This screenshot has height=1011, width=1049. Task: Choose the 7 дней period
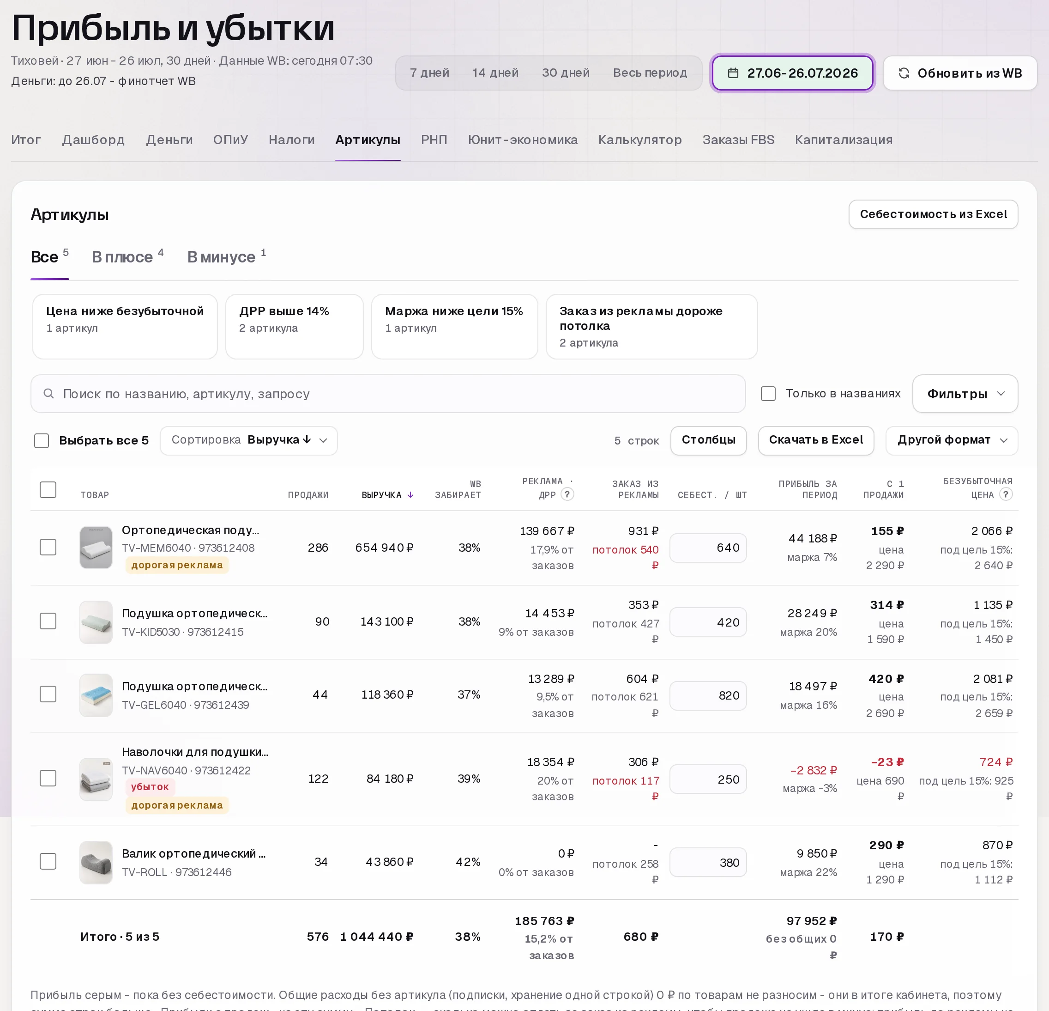pyautogui.click(x=430, y=73)
